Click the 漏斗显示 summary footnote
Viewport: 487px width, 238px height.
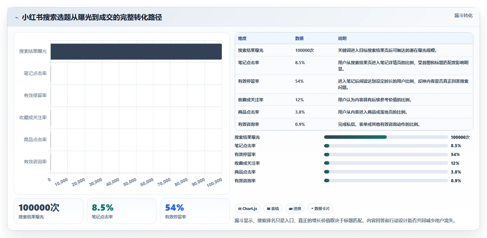345,220
